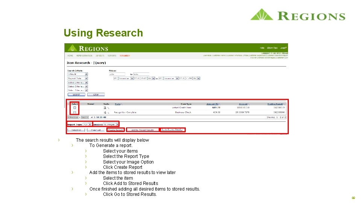Click the Previous page button
The height and width of the screenshot is (203, 361).
pos(73,117)
